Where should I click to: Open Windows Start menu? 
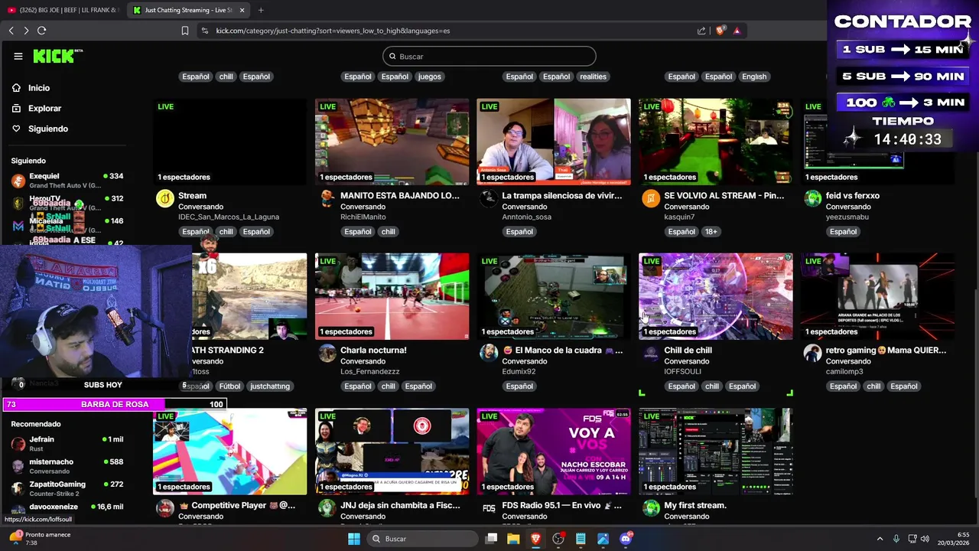354,539
